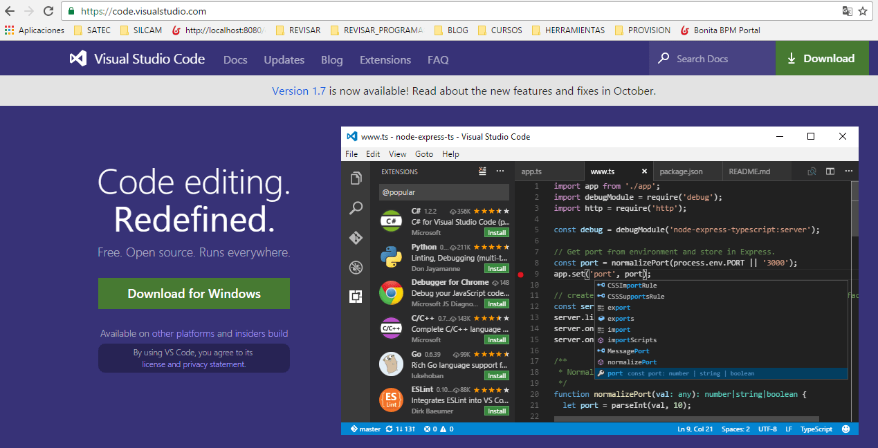Open the HERRAMIENTAS bookmarks folder
878x448 pixels.
pyautogui.click(x=568, y=30)
